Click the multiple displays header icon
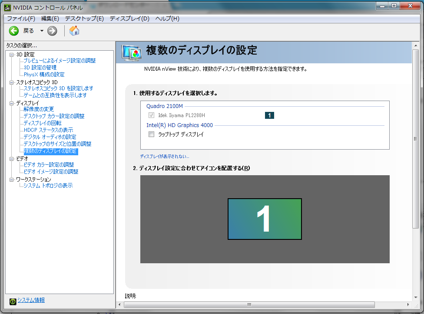This screenshot has width=424, height=314. coord(132,52)
